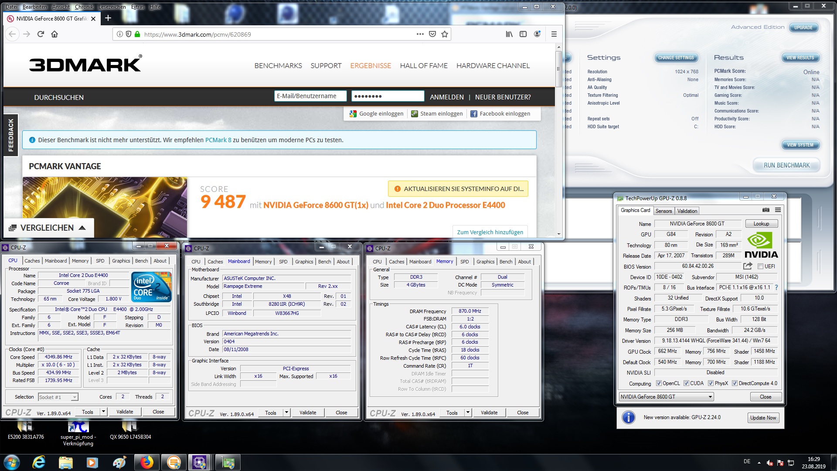
Task: Collapse the VERGLEICHEN panel arrow
Action: 82,228
